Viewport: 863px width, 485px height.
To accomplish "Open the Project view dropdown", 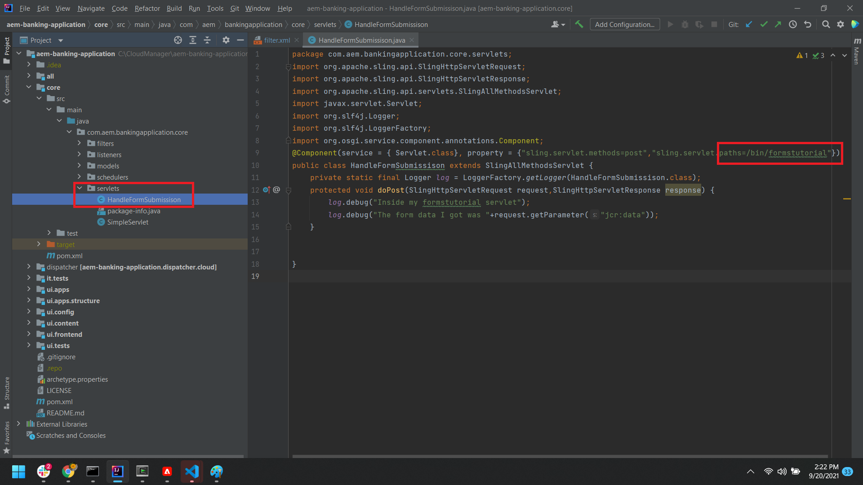I will pyautogui.click(x=61, y=40).
